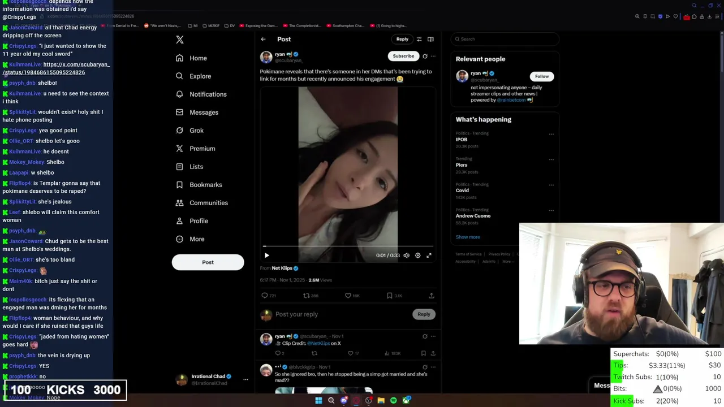The height and width of the screenshot is (407, 724).
Task: Click the Grok icon beside Subscribe
Action: point(425,56)
